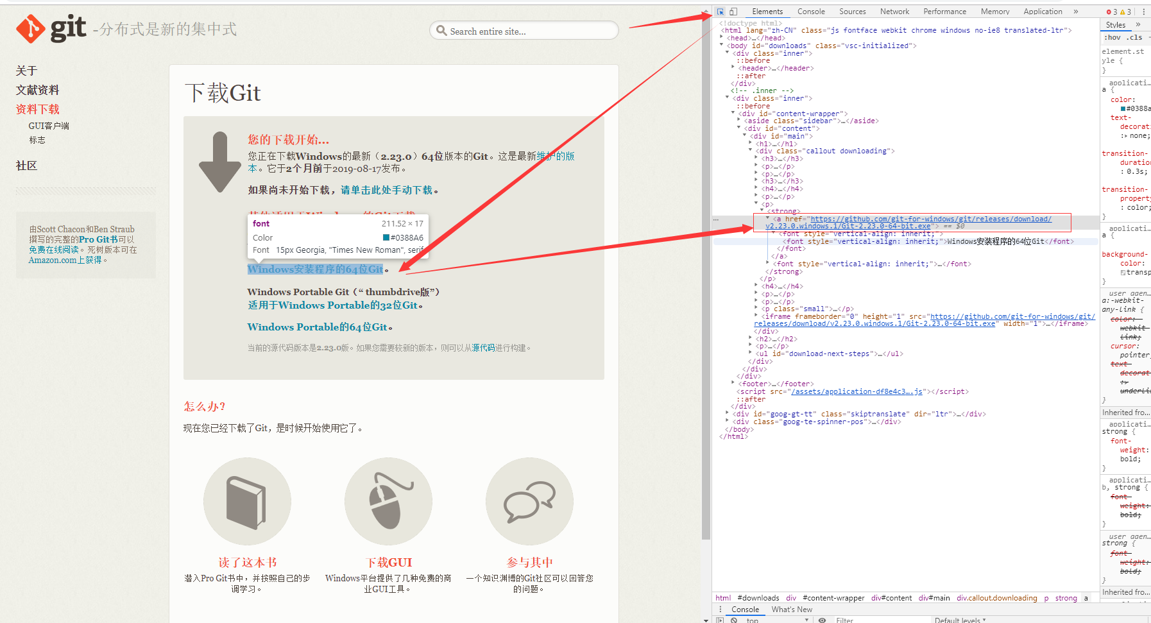Select the Styles pane tab

pyautogui.click(x=1116, y=25)
